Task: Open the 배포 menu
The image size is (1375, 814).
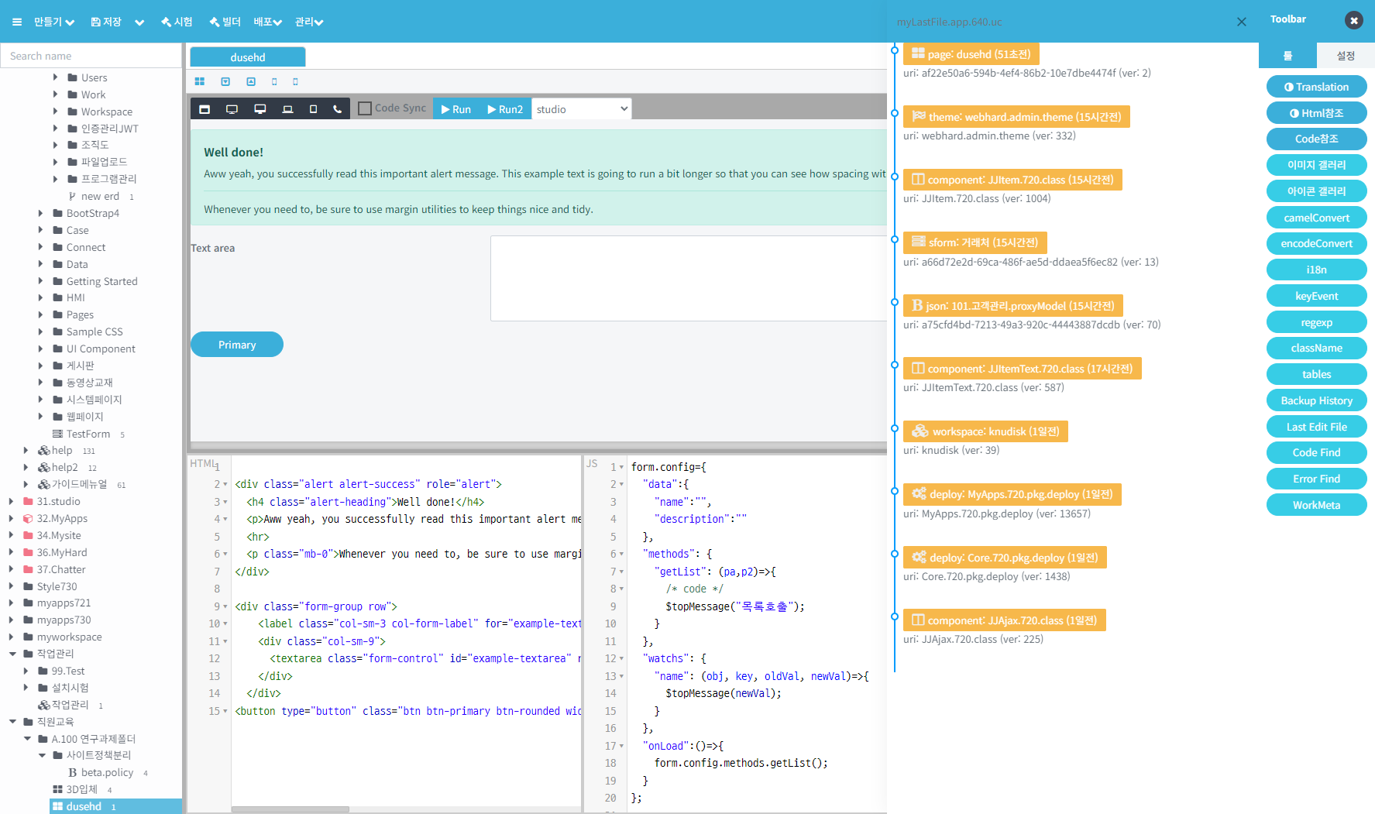Action: 267,22
